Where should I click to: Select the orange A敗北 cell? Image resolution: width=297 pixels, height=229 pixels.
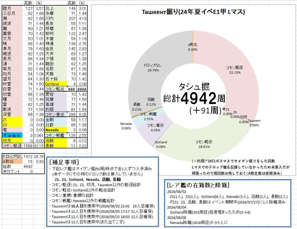point(12,161)
